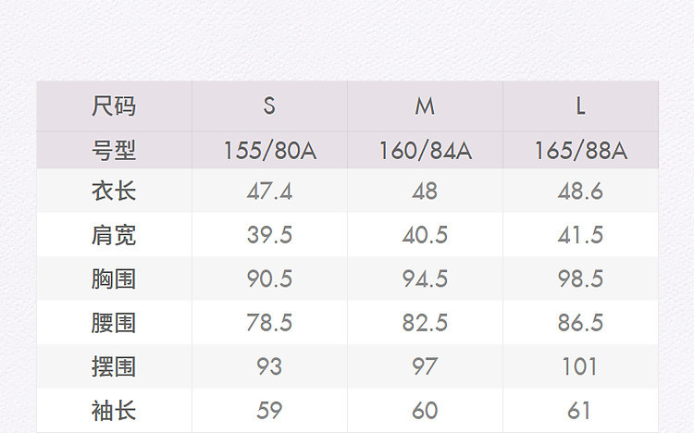The height and width of the screenshot is (433, 694).
Task: Click the 101 hem value
Action: click(x=580, y=366)
